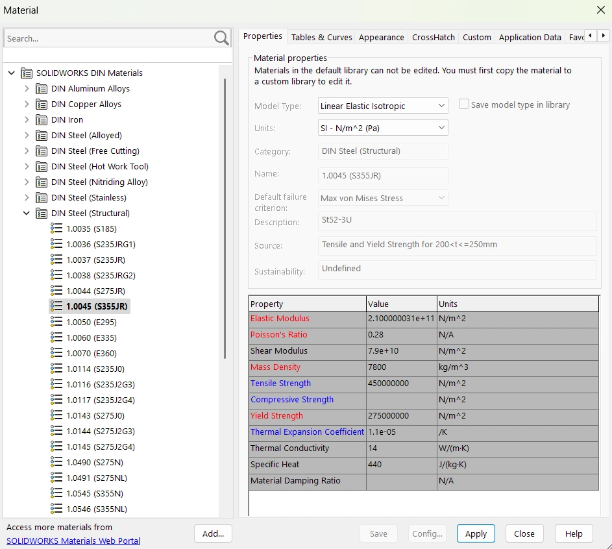612x549 pixels.
Task: Switch to the Properties tab
Action: click(263, 36)
